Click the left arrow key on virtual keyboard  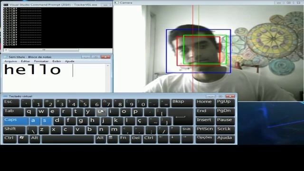[162, 139]
